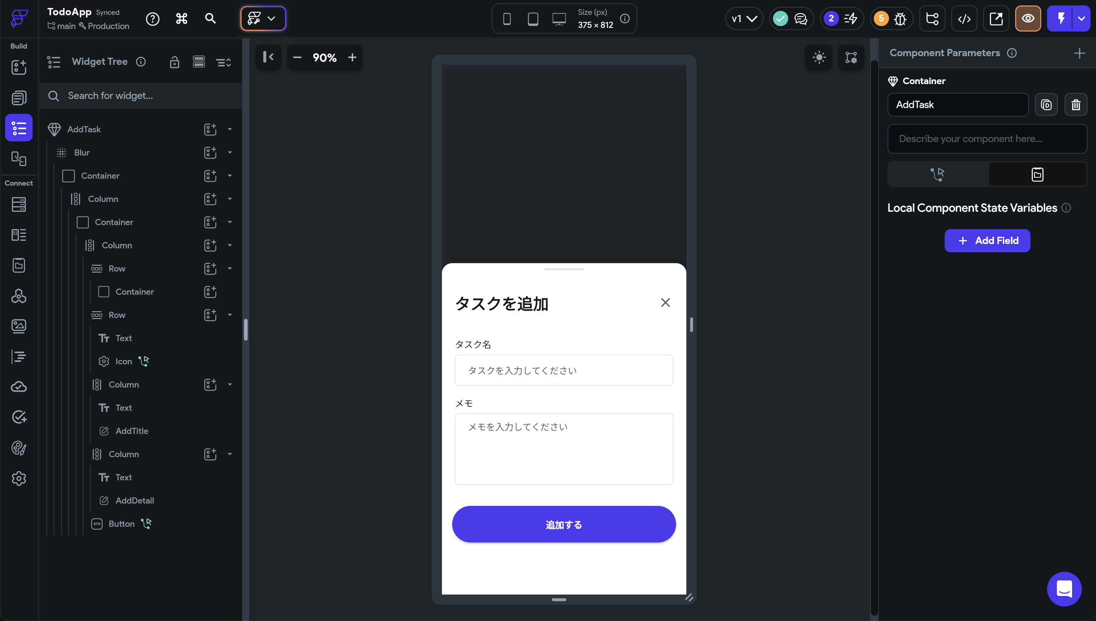This screenshot has width=1096, height=621.
Task: Open Media Assets sidebar icon
Action: [x=19, y=326]
